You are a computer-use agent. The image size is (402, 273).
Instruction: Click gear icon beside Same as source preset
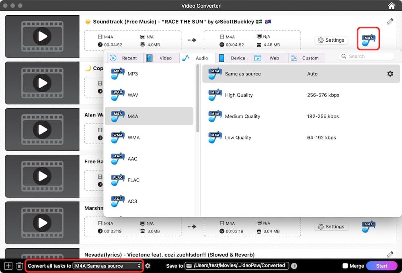click(x=390, y=74)
